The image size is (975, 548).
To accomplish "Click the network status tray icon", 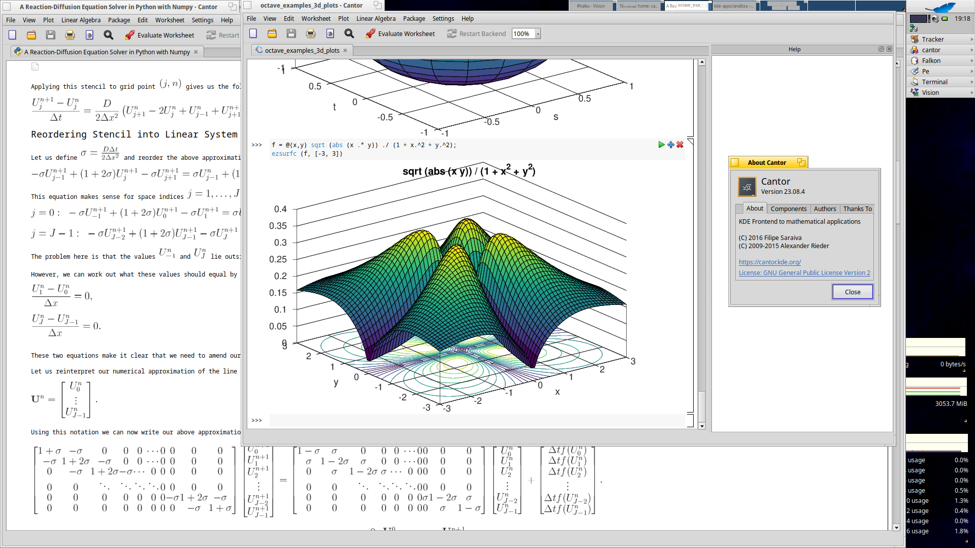I will [x=914, y=28].
